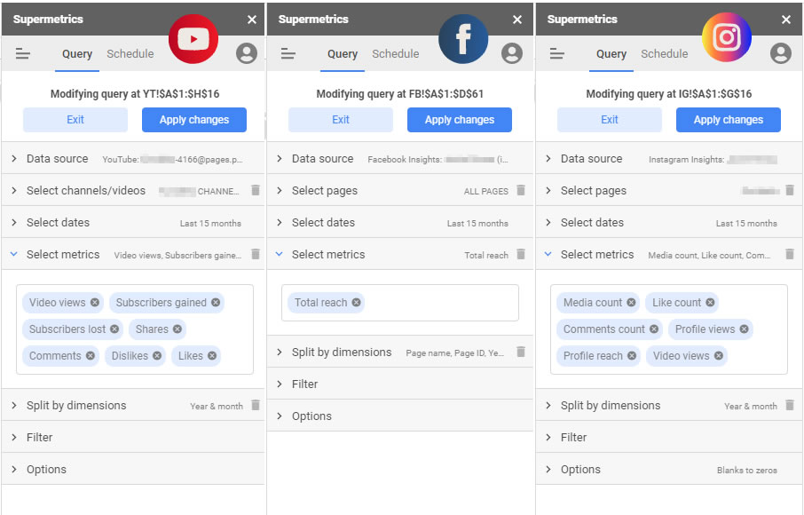Switch to the Query tab in Instagram panel
804x515 pixels.
click(x=611, y=54)
